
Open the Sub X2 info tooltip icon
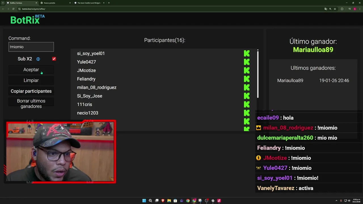[x=38, y=59]
